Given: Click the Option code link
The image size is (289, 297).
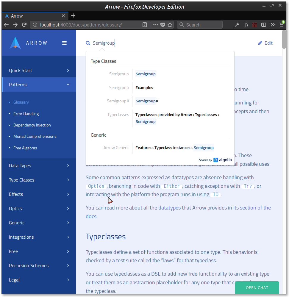Looking at the screenshot, I should point(96,186).
